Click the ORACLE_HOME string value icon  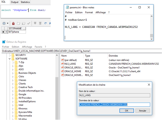coord(63,71)
